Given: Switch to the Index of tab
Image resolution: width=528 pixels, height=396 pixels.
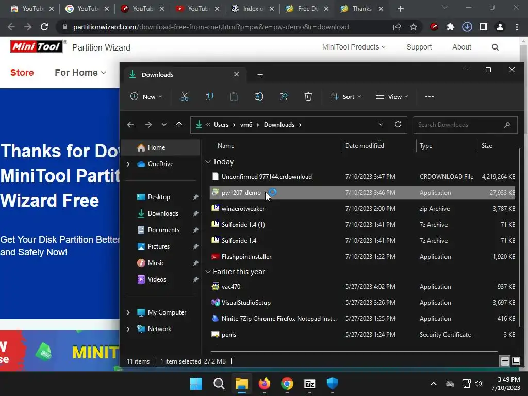Looking at the screenshot, I should (253, 9).
